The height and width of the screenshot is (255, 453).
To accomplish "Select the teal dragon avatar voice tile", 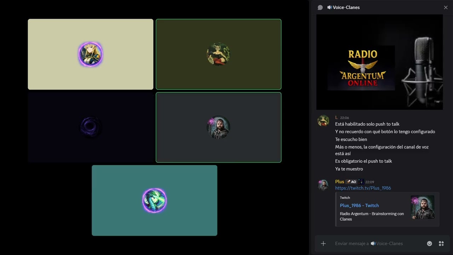I will [154, 200].
